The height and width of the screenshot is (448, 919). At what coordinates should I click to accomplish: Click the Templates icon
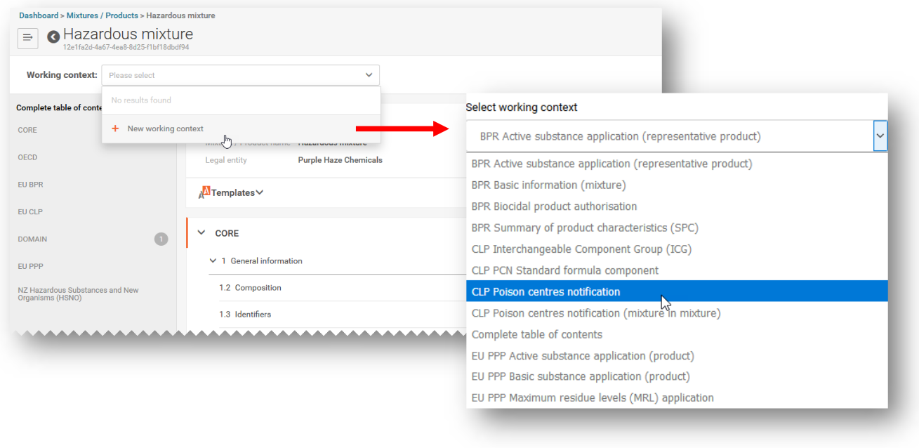coord(204,192)
